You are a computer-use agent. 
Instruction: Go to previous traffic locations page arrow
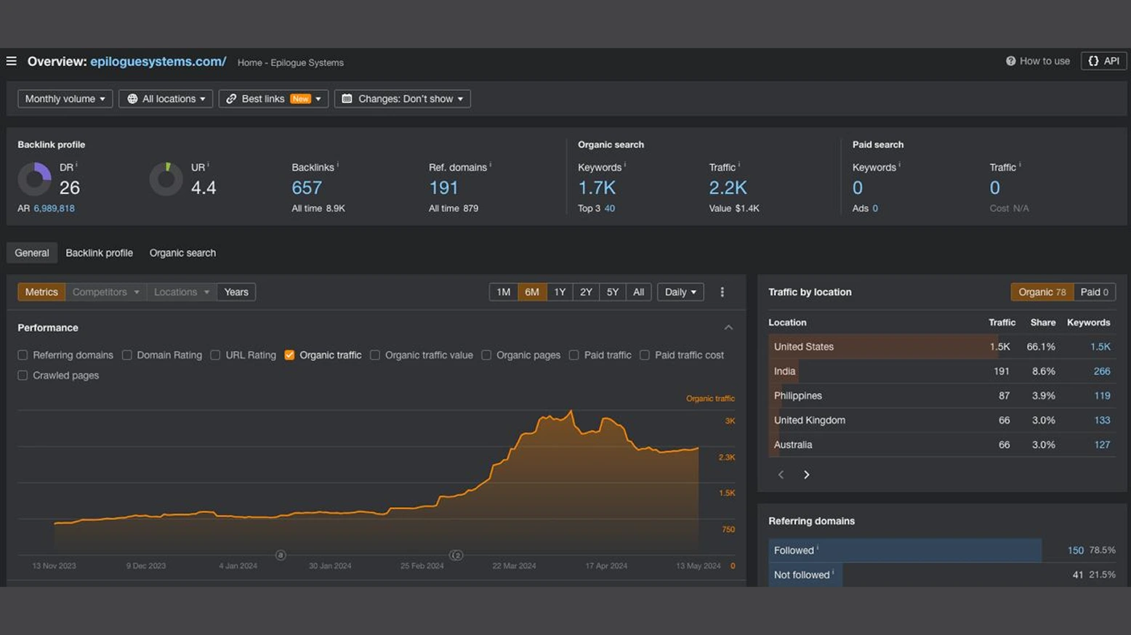click(781, 475)
